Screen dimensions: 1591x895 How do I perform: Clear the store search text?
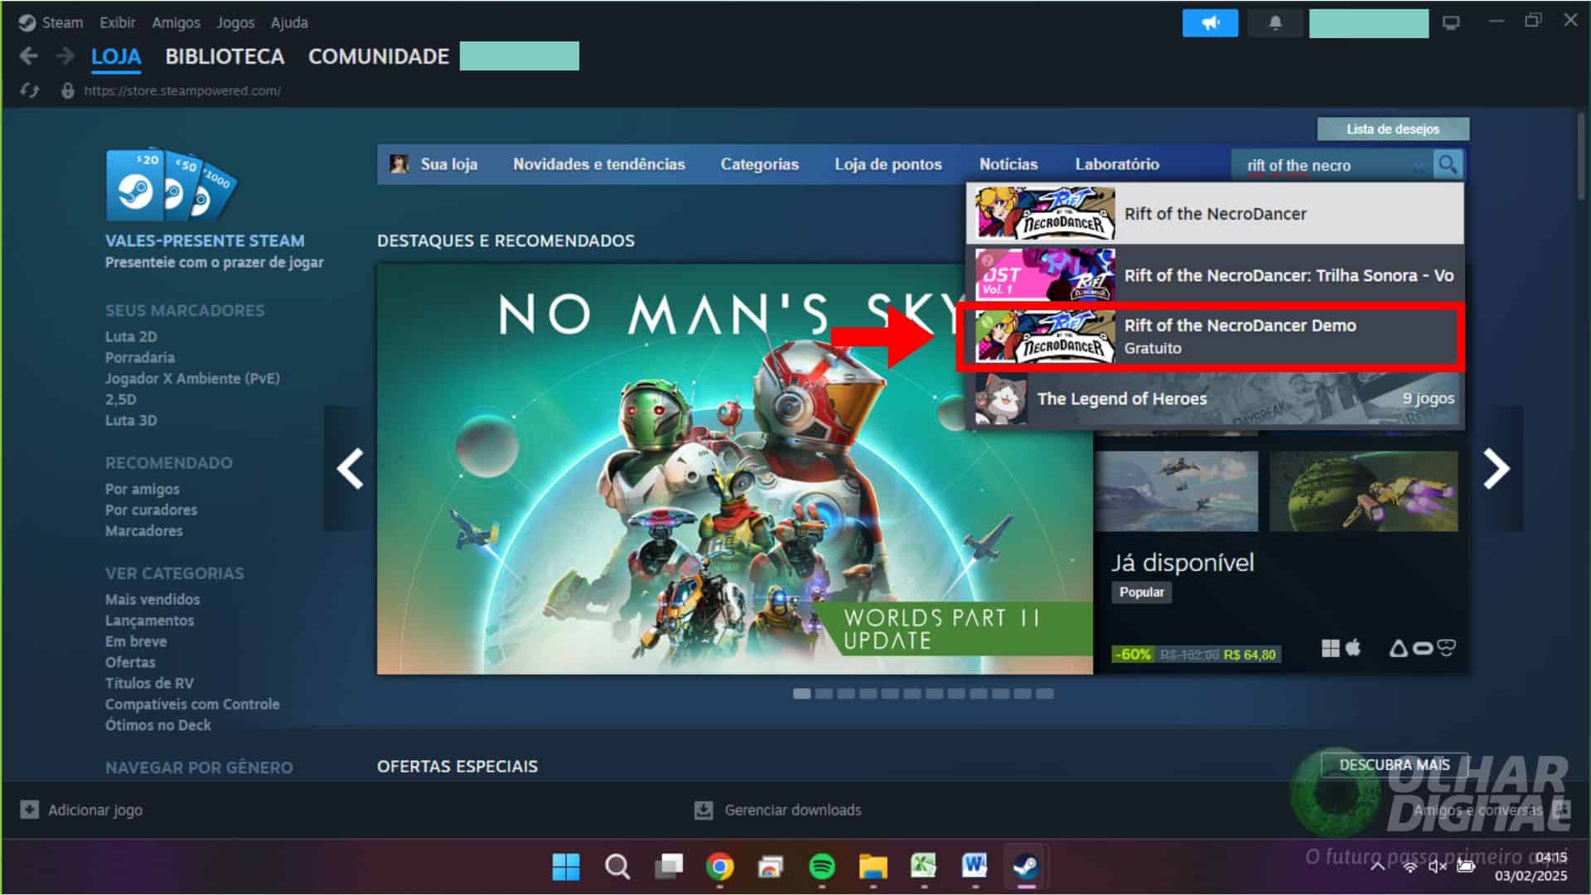1419,166
